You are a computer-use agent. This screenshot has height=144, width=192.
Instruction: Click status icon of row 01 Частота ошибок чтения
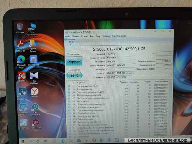(69, 86)
